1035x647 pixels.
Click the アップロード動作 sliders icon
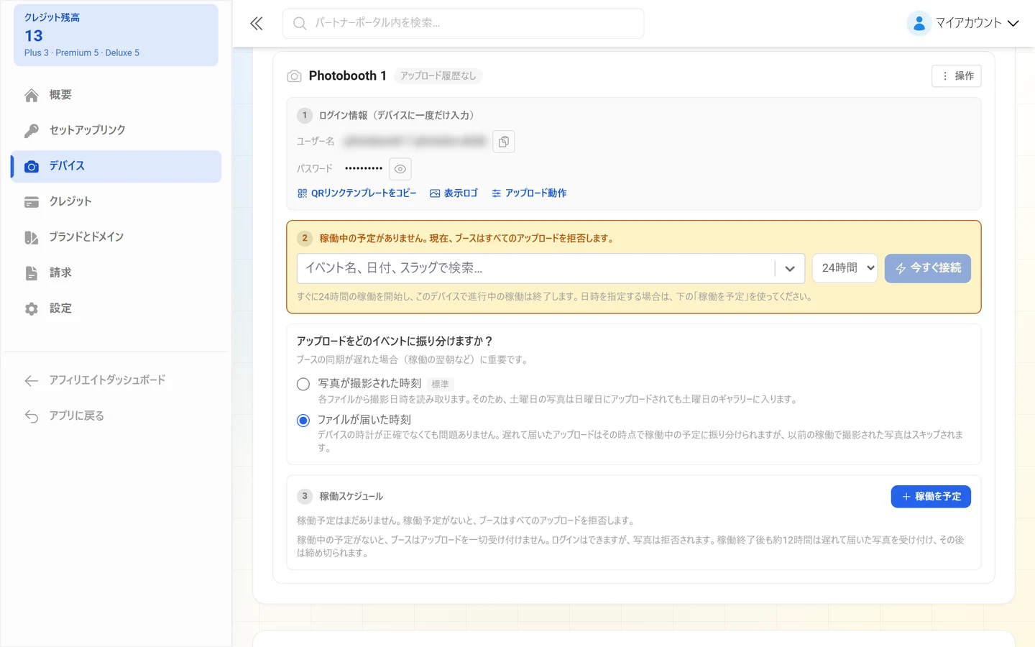click(x=496, y=193)
